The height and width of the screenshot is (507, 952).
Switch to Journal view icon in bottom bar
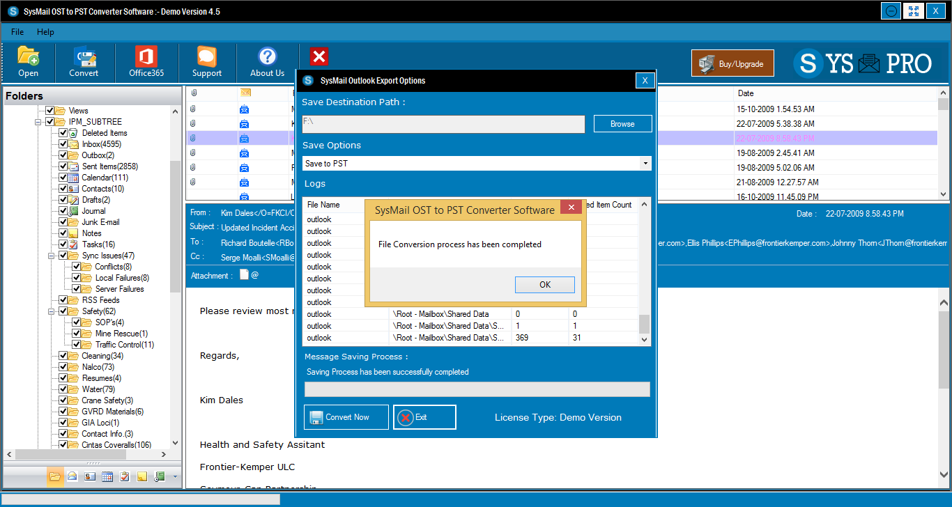click(160, 476)
